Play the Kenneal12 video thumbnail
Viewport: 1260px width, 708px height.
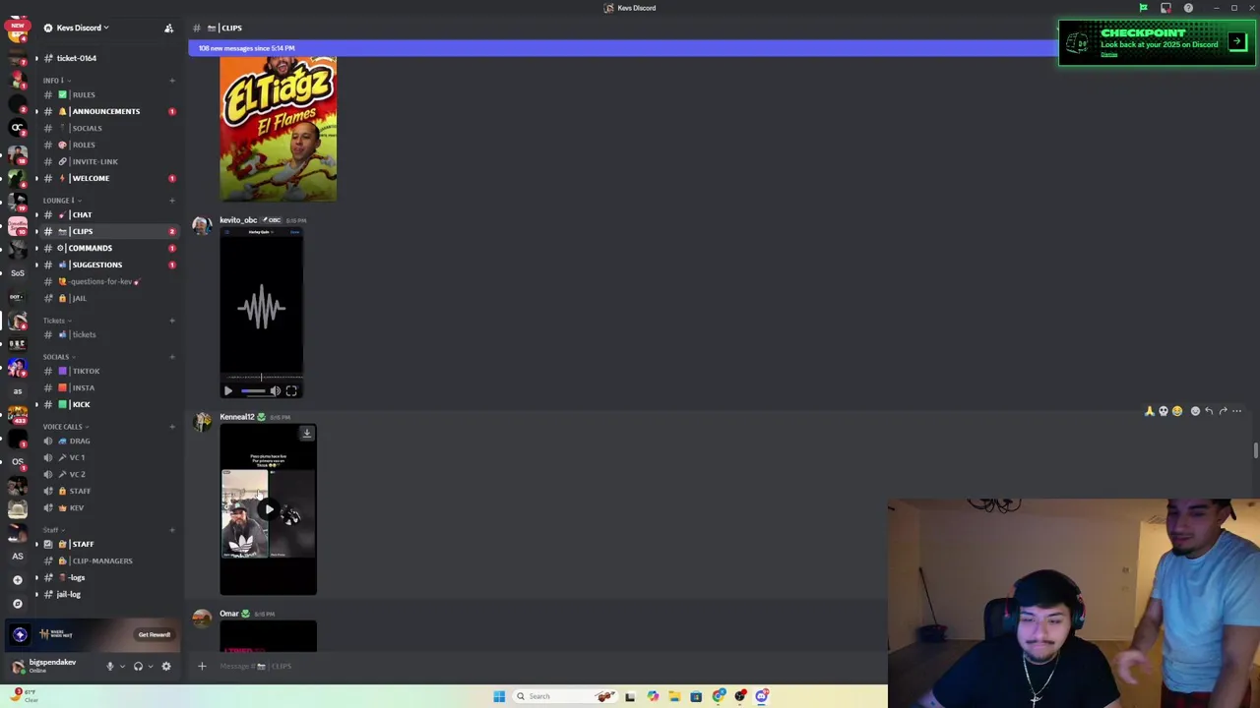(x=268, y=509)
